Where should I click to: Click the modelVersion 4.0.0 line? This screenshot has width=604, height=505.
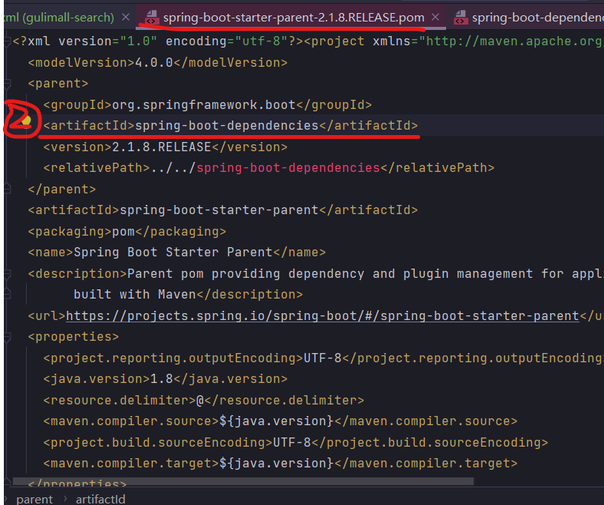pos(158,62)
